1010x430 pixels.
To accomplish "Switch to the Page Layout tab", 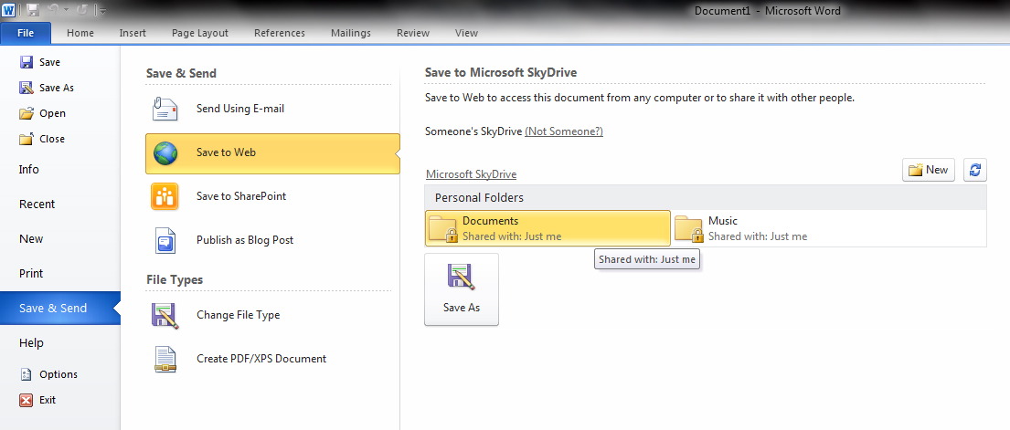I will pyautogui.click(x=199, y=33).
